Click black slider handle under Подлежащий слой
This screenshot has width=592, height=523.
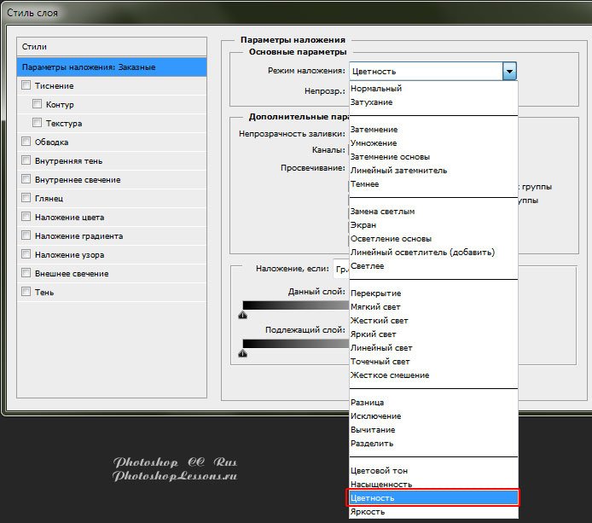pyautogui.click(x=243, y=352)
